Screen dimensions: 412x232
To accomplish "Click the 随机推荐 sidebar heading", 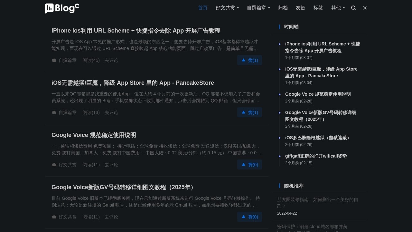I will coord(294,186).
